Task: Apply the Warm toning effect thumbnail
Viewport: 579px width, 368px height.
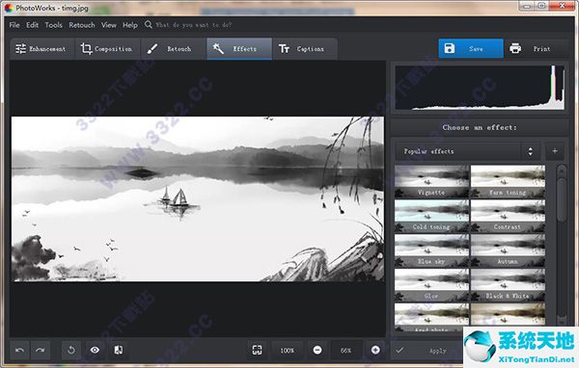Action: [x=508, y=181]
